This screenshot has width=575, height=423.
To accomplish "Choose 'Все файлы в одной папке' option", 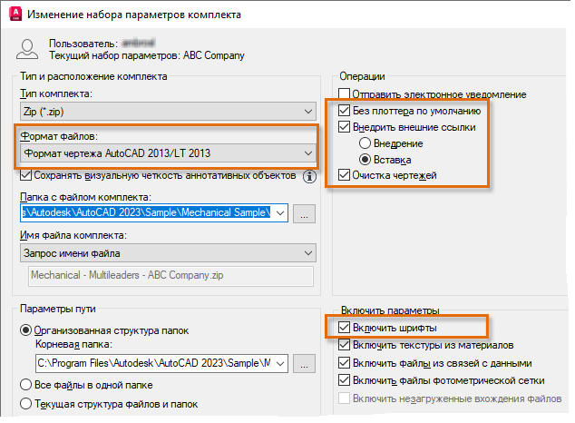I will pyautogui.click(x=27, y=384).
